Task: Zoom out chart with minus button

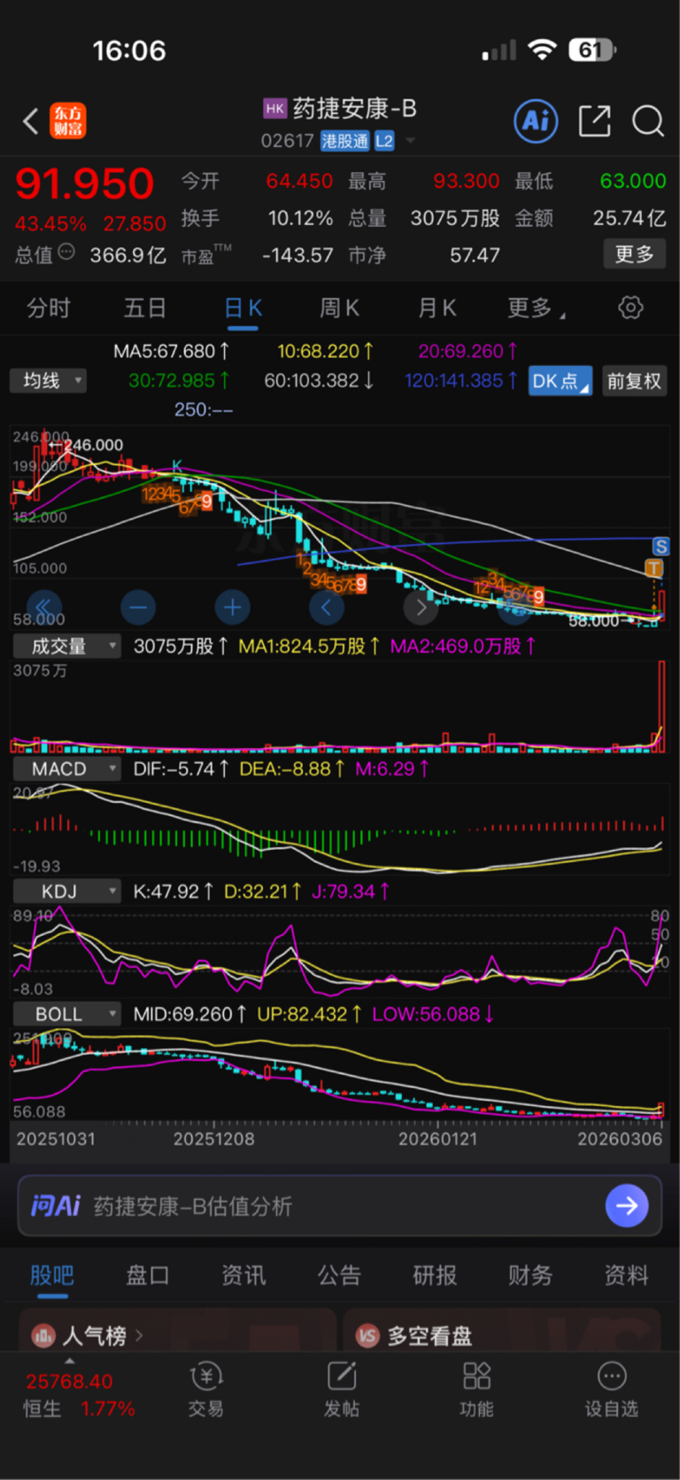Action: point(138,607)
